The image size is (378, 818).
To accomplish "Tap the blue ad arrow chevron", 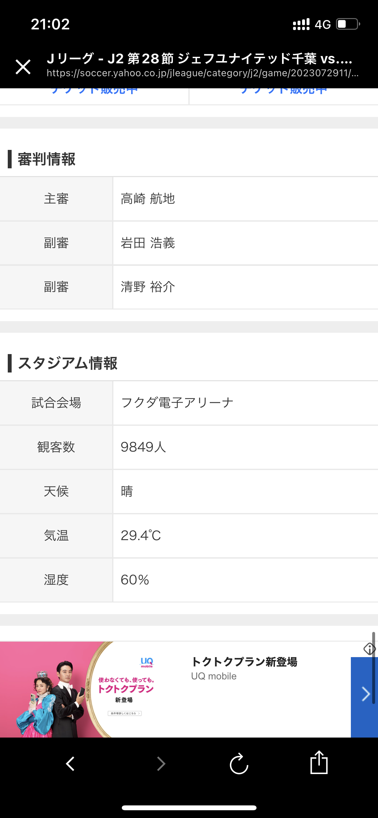I will pos(365,694).
